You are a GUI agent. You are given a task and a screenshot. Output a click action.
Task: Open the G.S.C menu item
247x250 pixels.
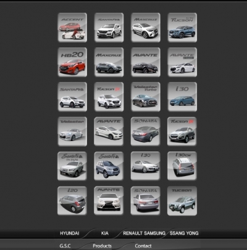pyautogui.click(x=65, y=246)
